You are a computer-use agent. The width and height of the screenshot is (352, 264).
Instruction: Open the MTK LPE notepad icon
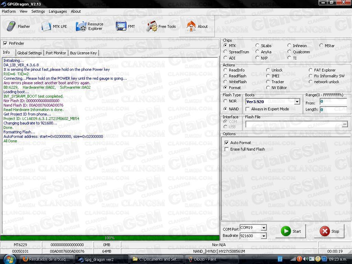[46, 26]
